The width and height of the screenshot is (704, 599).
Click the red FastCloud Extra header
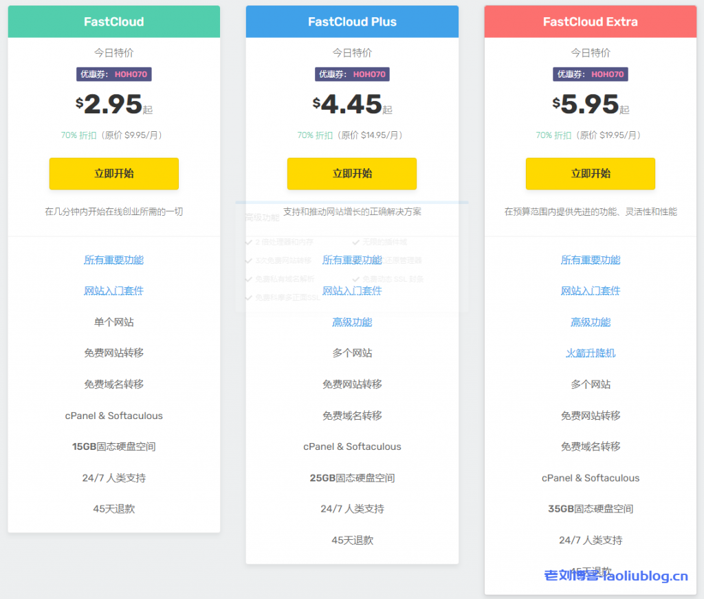[590, 22]
